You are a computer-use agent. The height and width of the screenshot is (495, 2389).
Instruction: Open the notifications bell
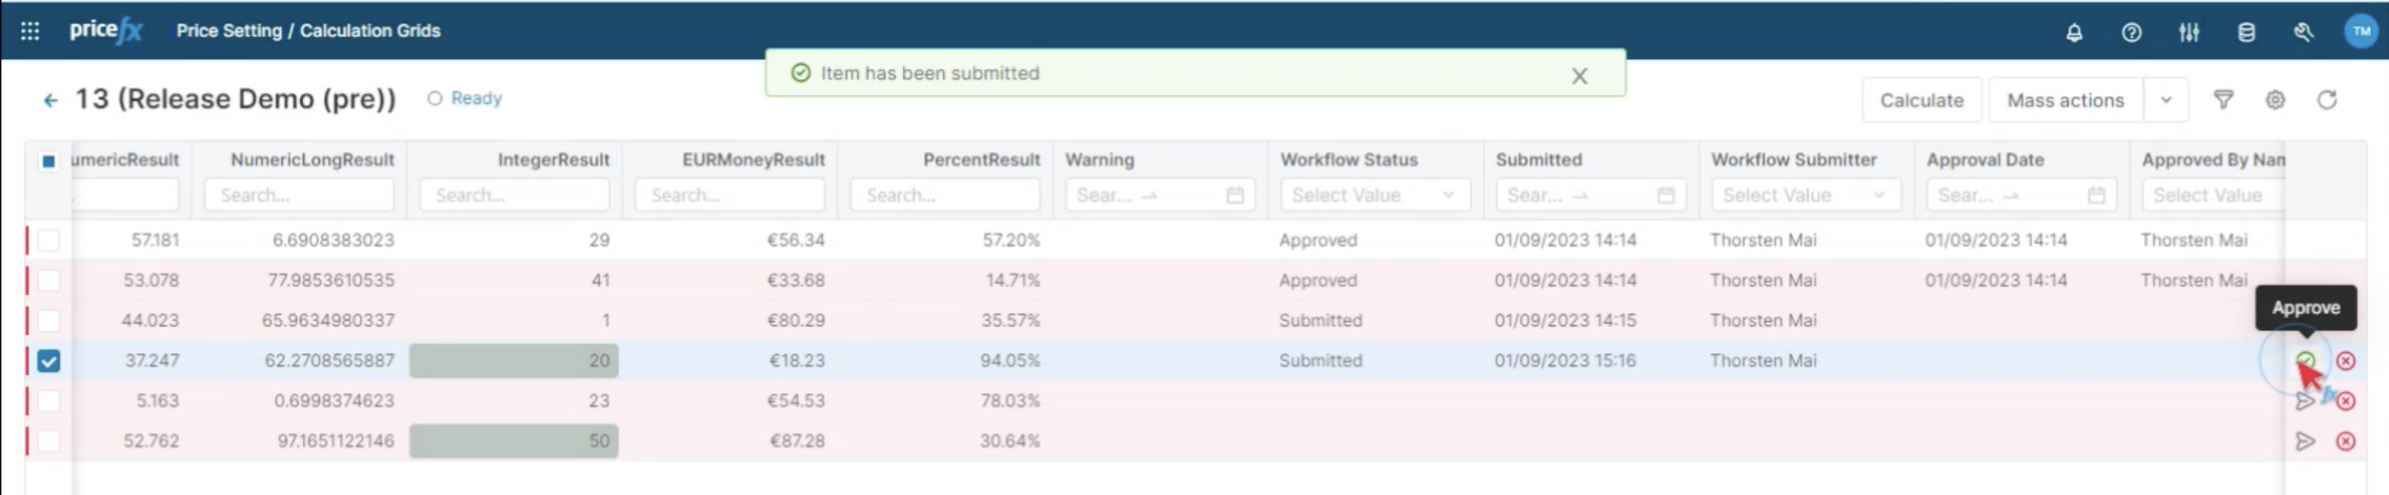[x=2074, y=32]
